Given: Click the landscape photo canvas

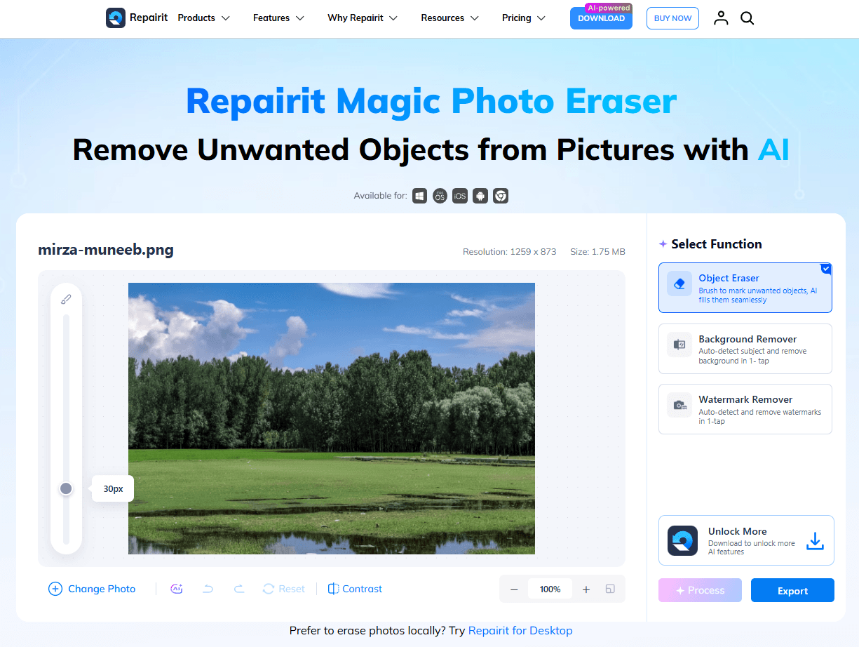Looking at the screenshot, I should pos(332,418).
